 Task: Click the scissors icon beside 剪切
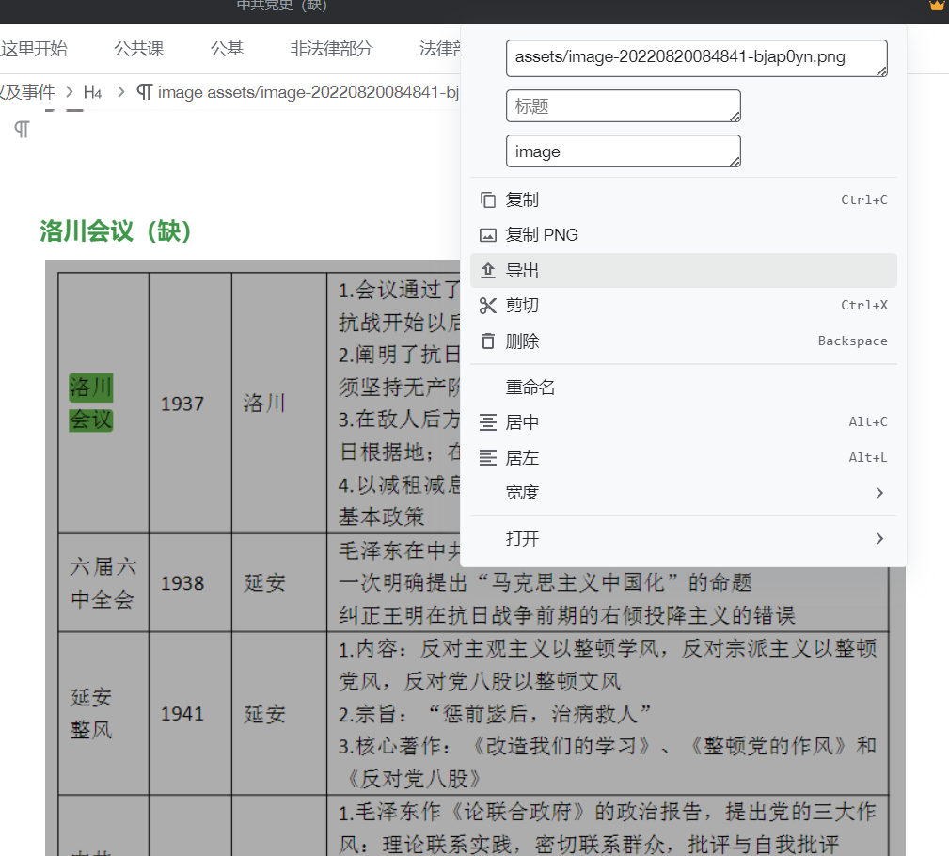click(487, 306)
